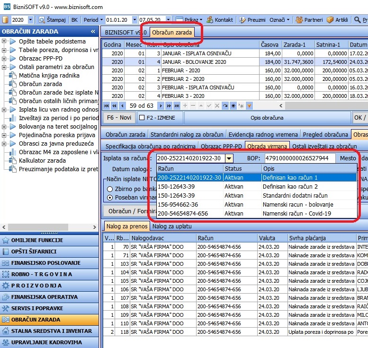This screenshot has width=368, height=348.
Task: Click F6 - Novi button
Action: (119, 118)
